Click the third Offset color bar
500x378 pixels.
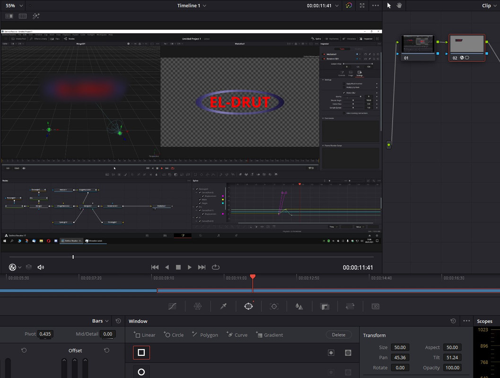(85, 368)
